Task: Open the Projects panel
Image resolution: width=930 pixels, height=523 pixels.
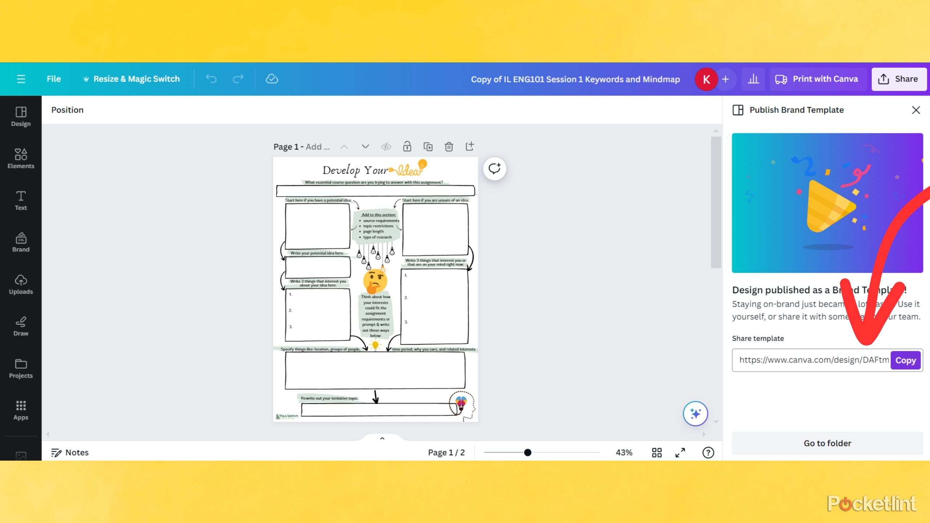Action: click(21, 368)
